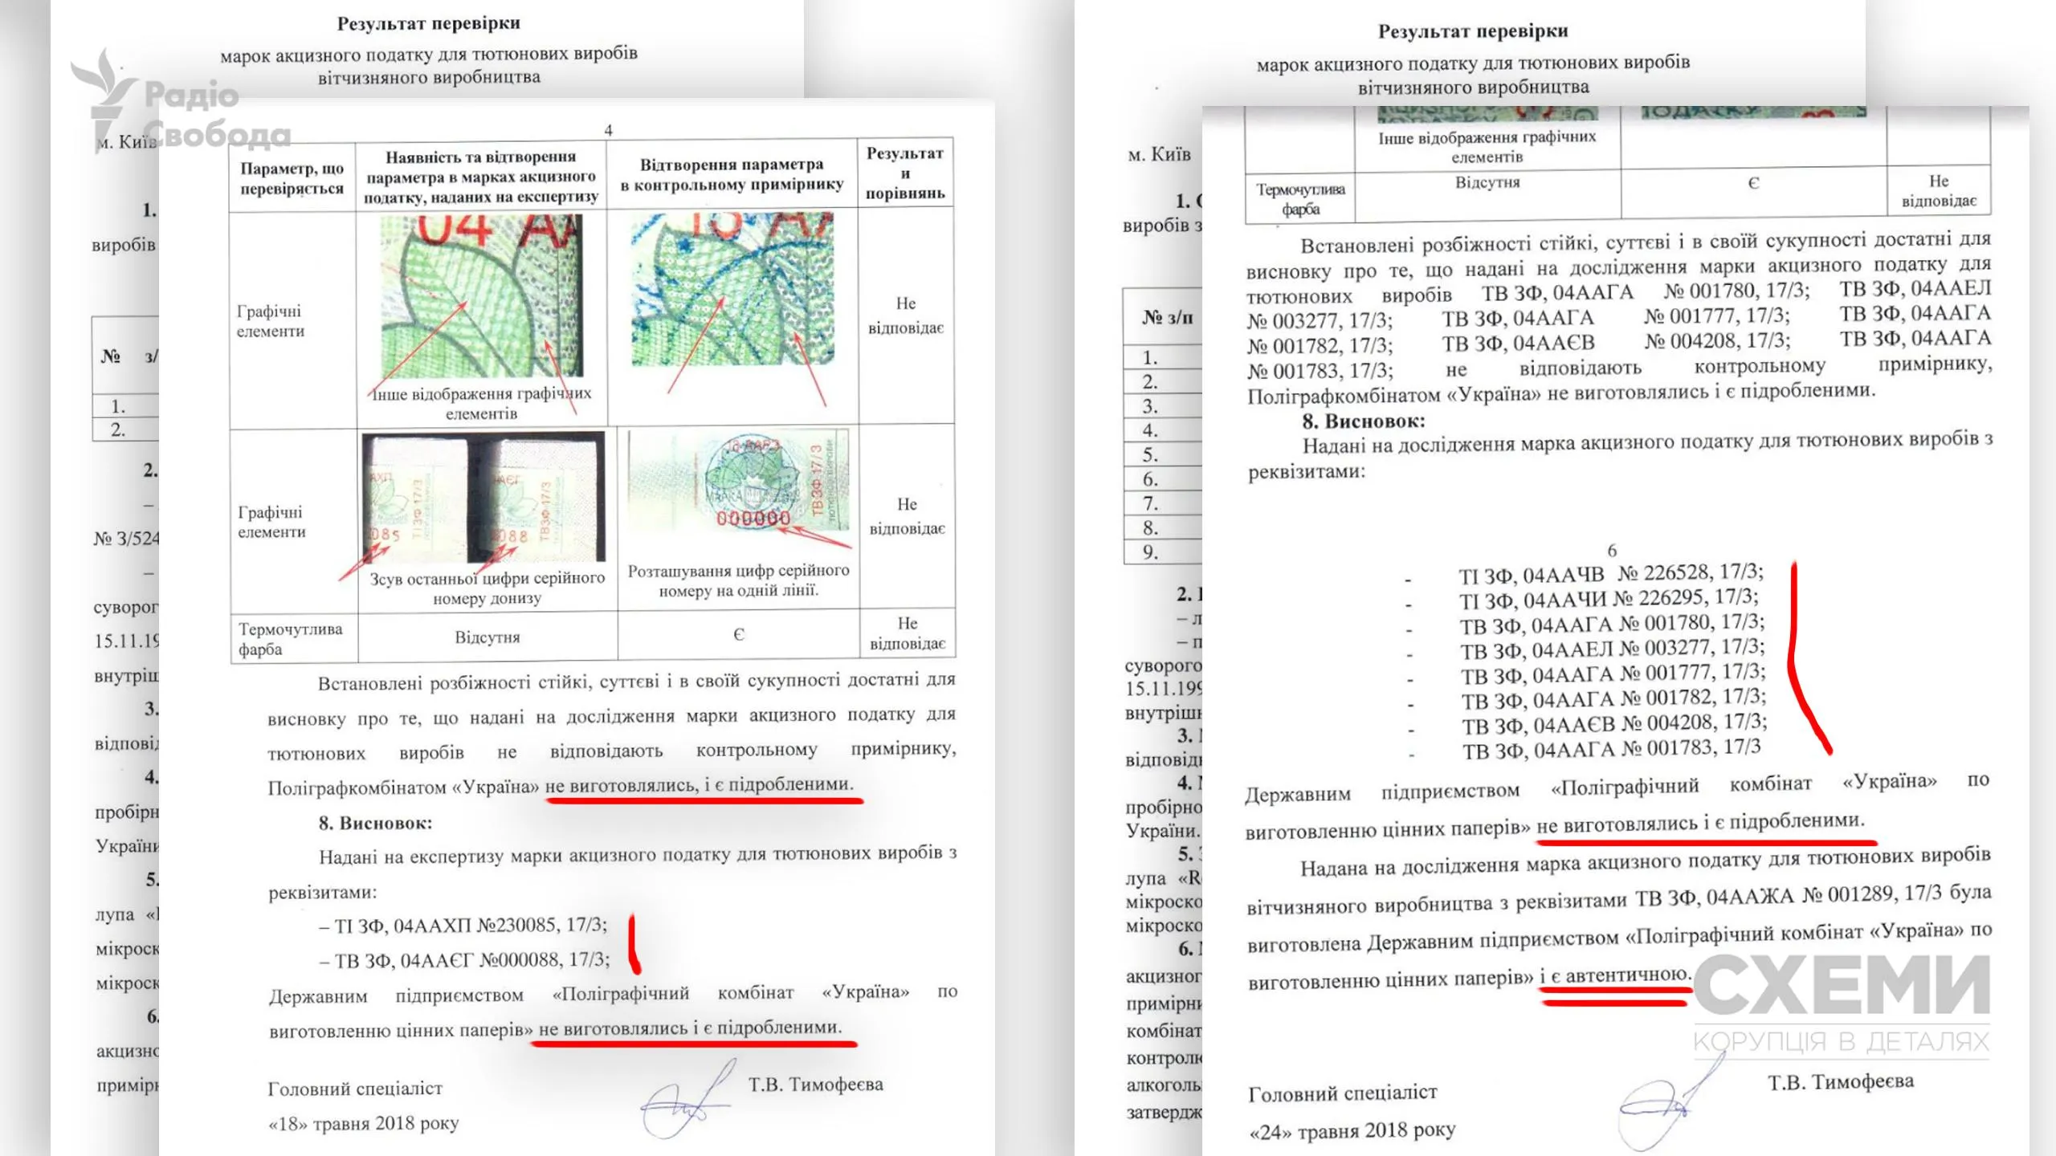Click the '«24» травня 2018 року' date

tap(1352, 1132)
